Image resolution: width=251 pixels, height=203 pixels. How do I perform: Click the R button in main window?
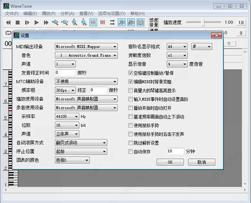click(x=229, y=43)
